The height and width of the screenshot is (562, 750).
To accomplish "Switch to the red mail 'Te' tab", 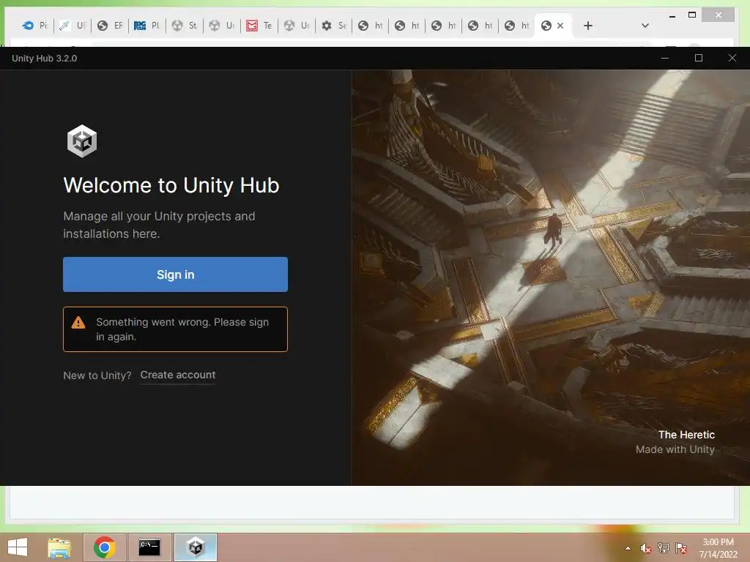I will [x=259, y=26].
